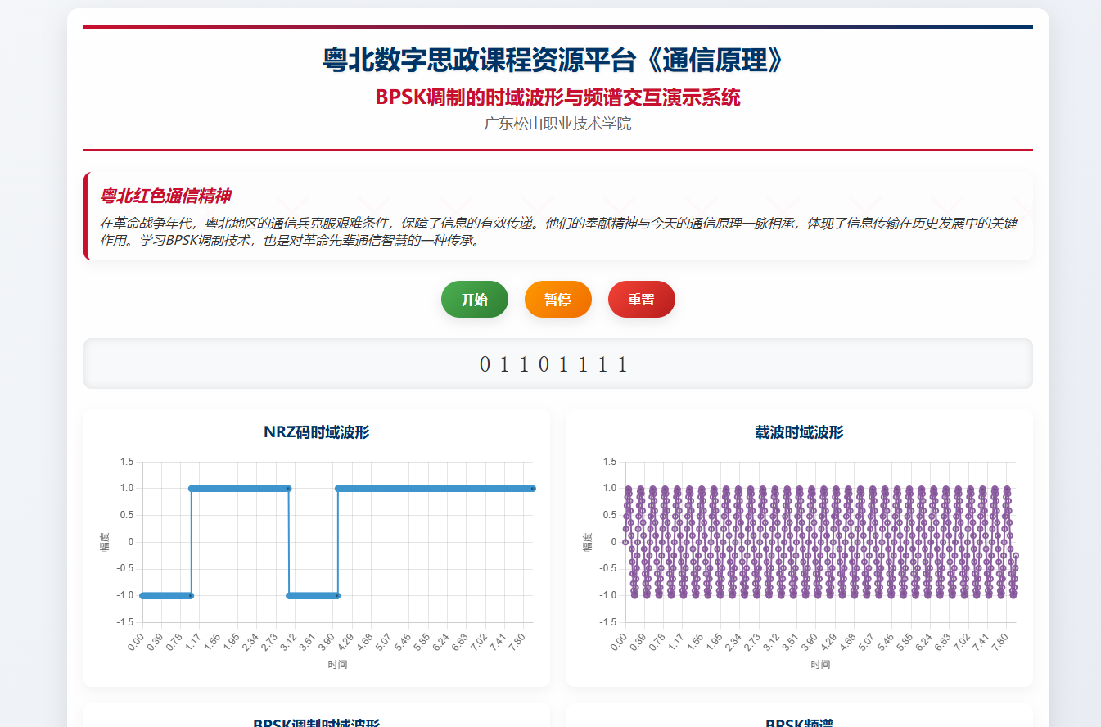Click the bit sequence display 0 1 1 0 1 1 1 1

click(554, 364)
